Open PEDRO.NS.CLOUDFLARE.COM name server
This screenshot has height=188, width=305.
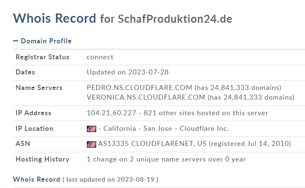pyautogui.click(x=139, y=88)
